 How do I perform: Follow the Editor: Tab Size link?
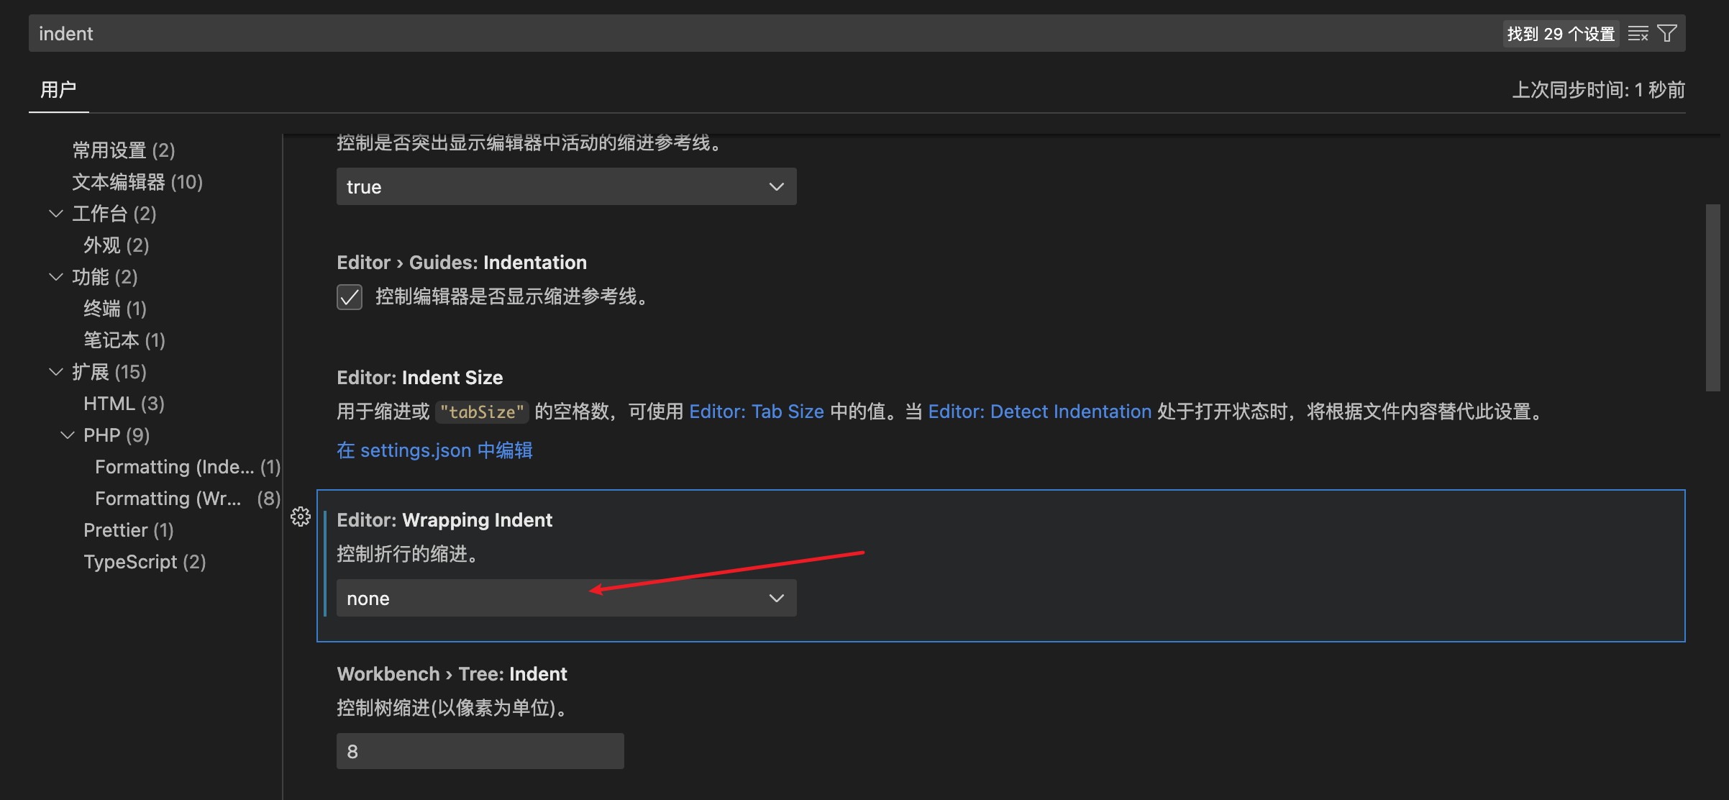tap(756, 412)
